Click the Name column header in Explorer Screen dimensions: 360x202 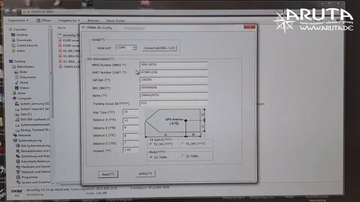[x=61, y=27]
